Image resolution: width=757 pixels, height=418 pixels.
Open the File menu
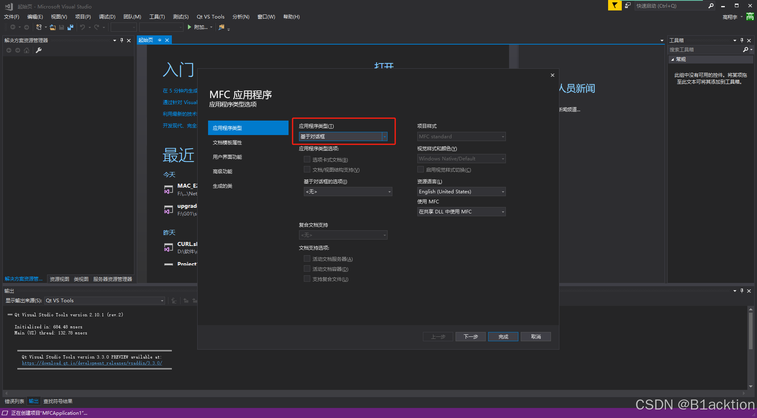tap(12, 17)
